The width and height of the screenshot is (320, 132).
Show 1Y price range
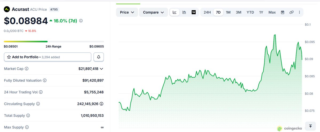tap(261, 12)
